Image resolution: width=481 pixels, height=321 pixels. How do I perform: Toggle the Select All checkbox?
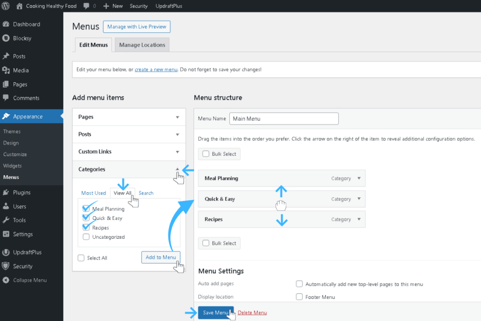click(81, 258)
